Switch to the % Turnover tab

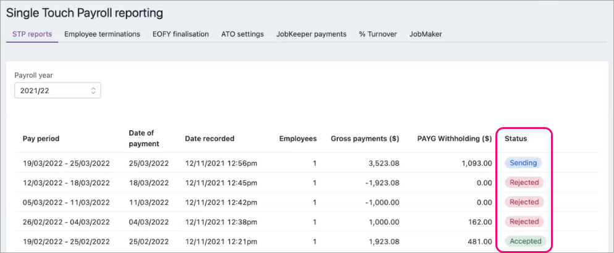tap(377, 34)
